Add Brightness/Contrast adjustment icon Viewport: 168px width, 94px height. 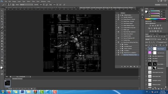150,26
